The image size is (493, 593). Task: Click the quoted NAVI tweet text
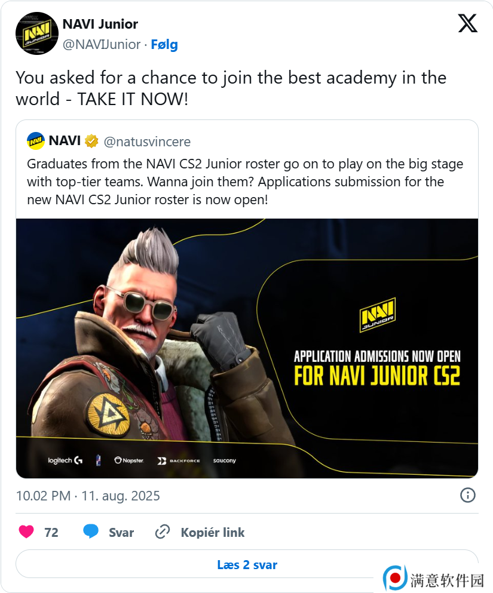coord(245,182)
